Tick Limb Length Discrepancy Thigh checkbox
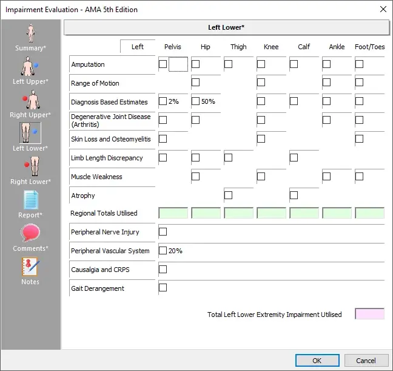 228,158
